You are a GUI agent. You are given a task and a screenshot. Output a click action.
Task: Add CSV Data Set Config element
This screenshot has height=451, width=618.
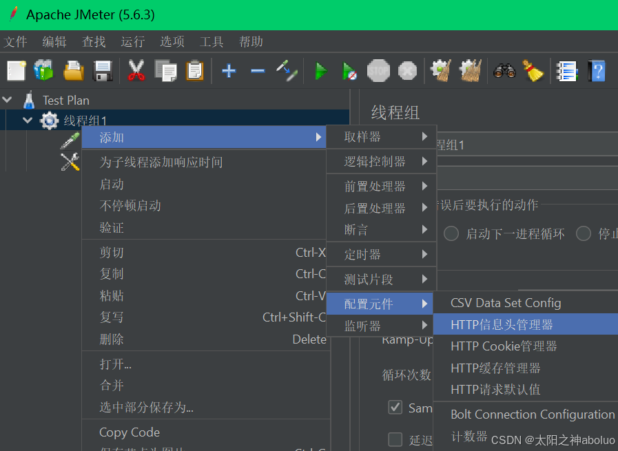[x=526, y=302]
